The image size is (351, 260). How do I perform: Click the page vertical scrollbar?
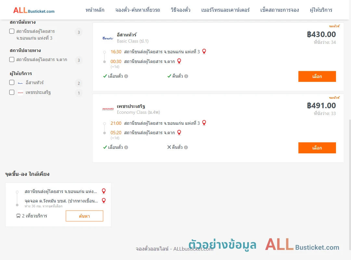[x=350, y=185]
